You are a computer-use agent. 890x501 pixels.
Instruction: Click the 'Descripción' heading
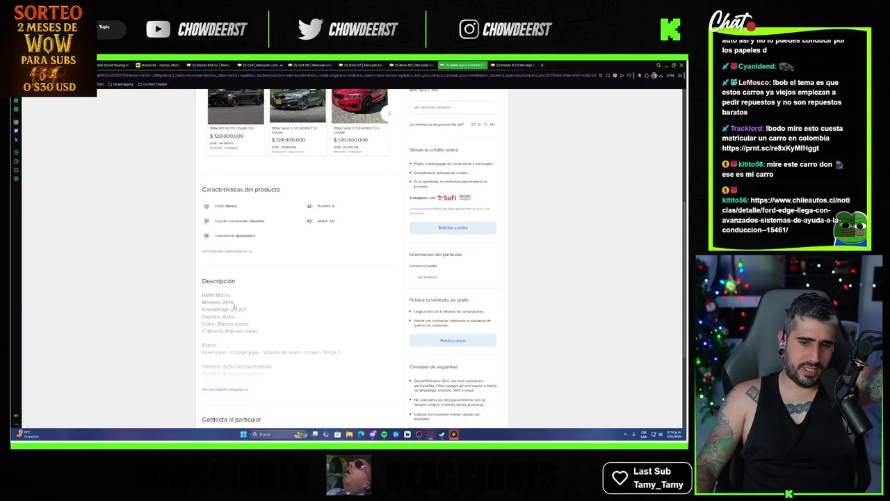(218, 281)
